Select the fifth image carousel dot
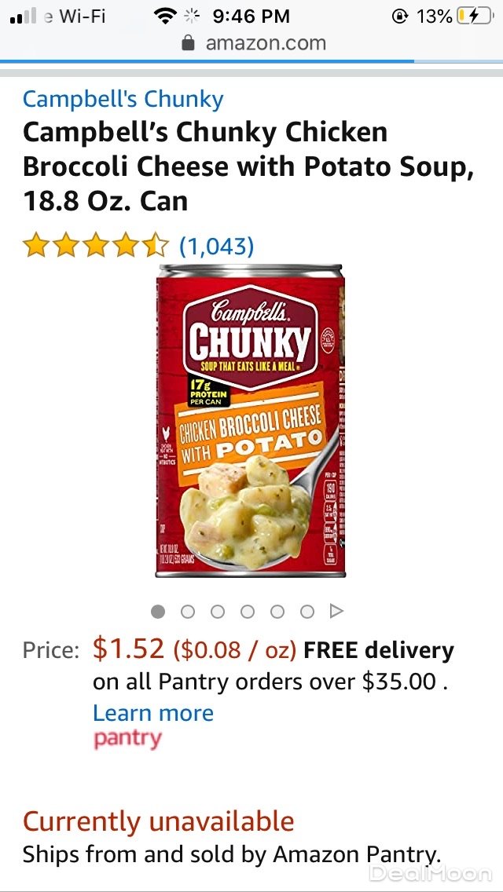Viewport: 503px width, 892px height. pyautogui.click(x=277, y=612)
